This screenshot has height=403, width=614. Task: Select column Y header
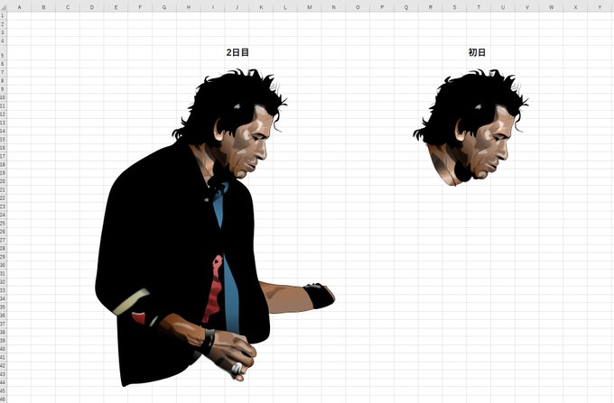click(600, 7)
